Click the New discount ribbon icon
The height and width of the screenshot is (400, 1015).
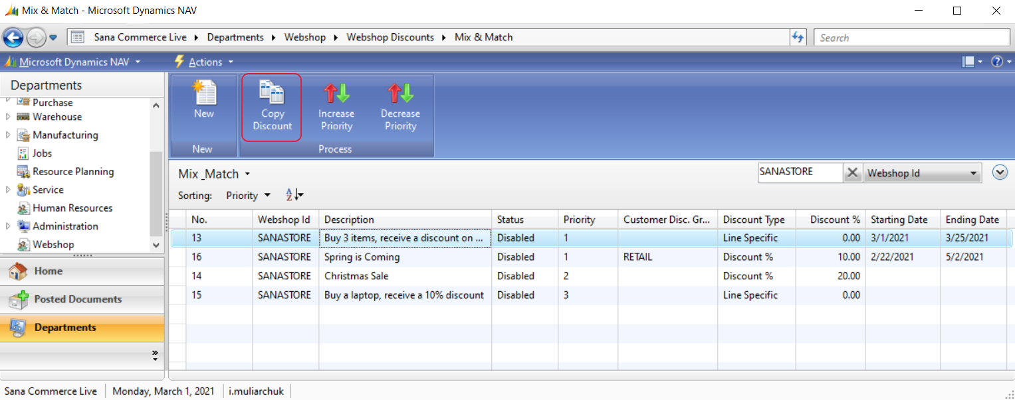[x=204, y=92]
